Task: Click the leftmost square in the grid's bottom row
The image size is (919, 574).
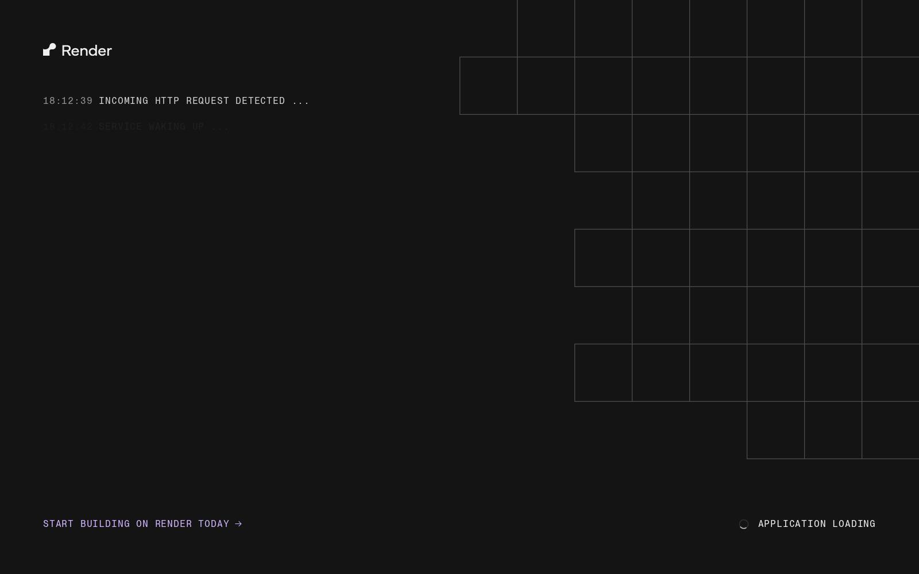Action: tap(775, 430)
